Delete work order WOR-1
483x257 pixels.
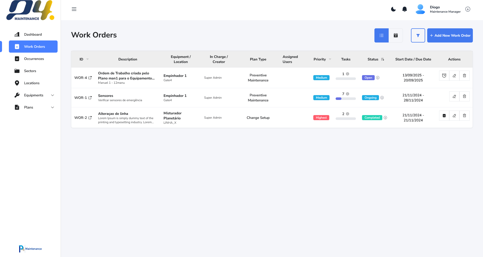tap(464, 96)
